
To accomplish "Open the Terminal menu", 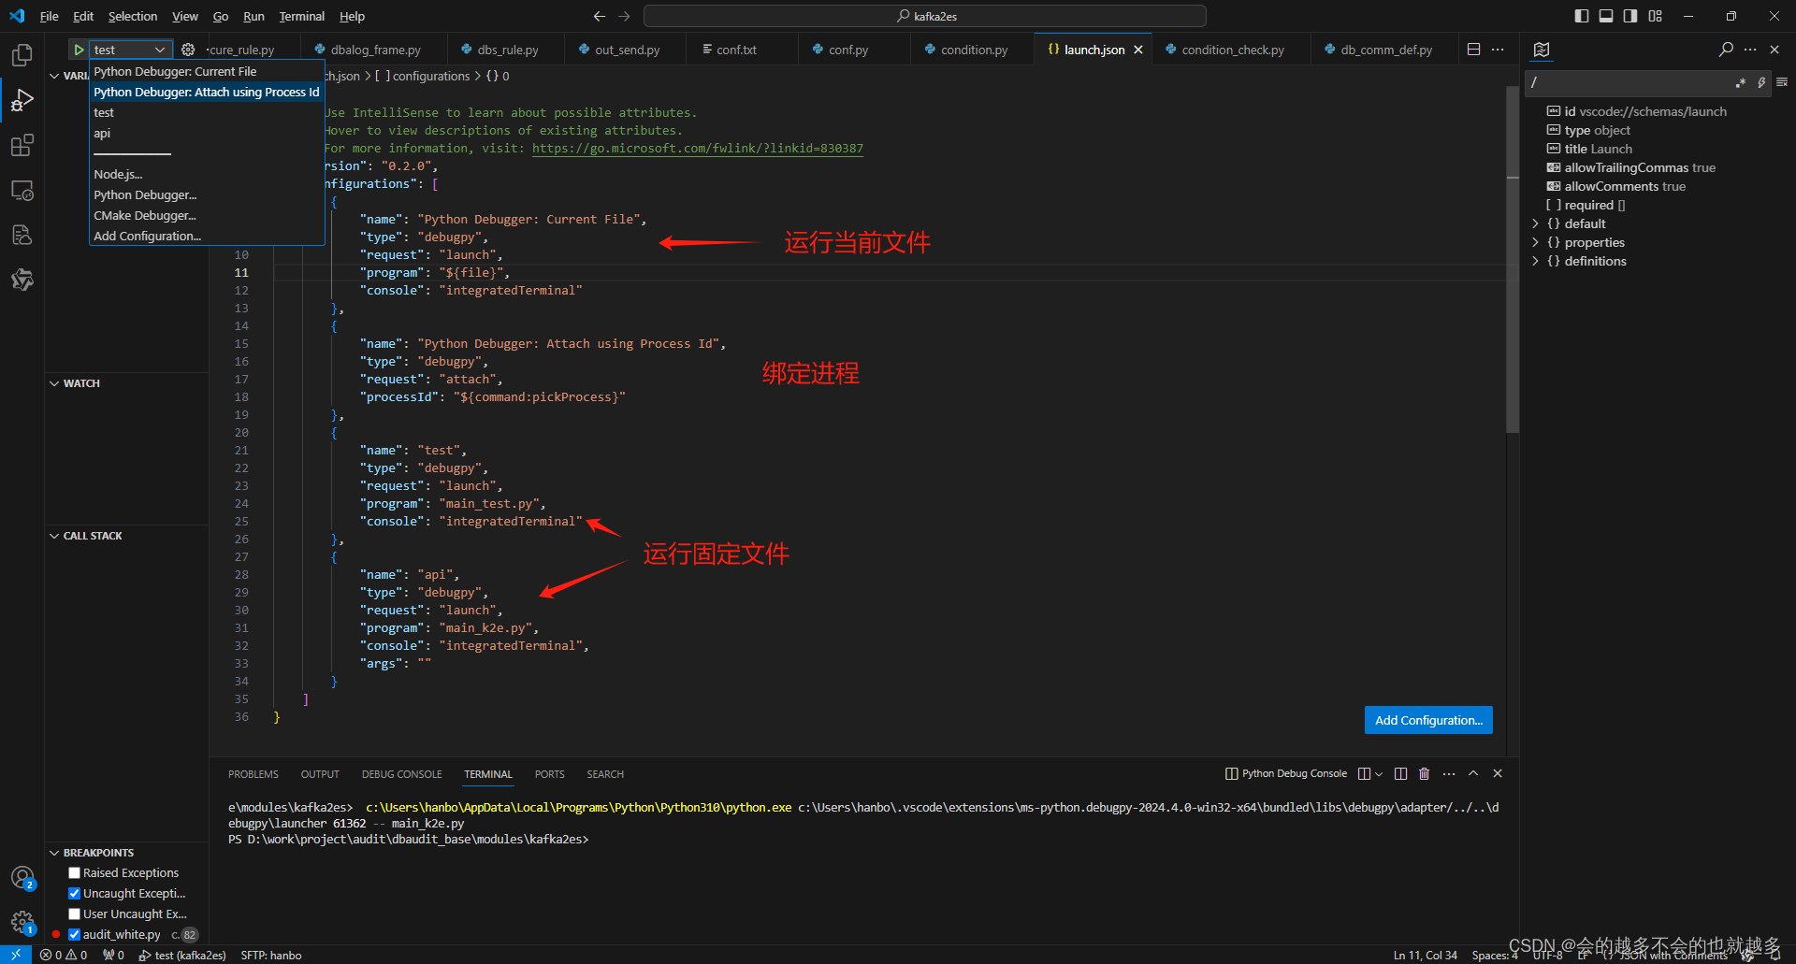I will [301, 16].
